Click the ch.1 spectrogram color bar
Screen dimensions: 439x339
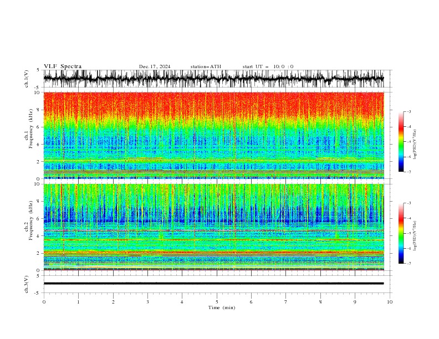tap(401, 142)
